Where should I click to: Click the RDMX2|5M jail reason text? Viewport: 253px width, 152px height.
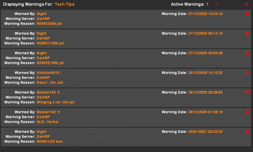[x=49, y=24]
